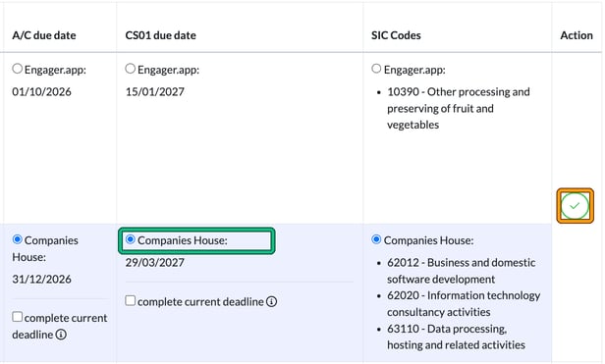Click the CS01 due date column header
This screenshot has width=605, height=364.
click(160, 35)
